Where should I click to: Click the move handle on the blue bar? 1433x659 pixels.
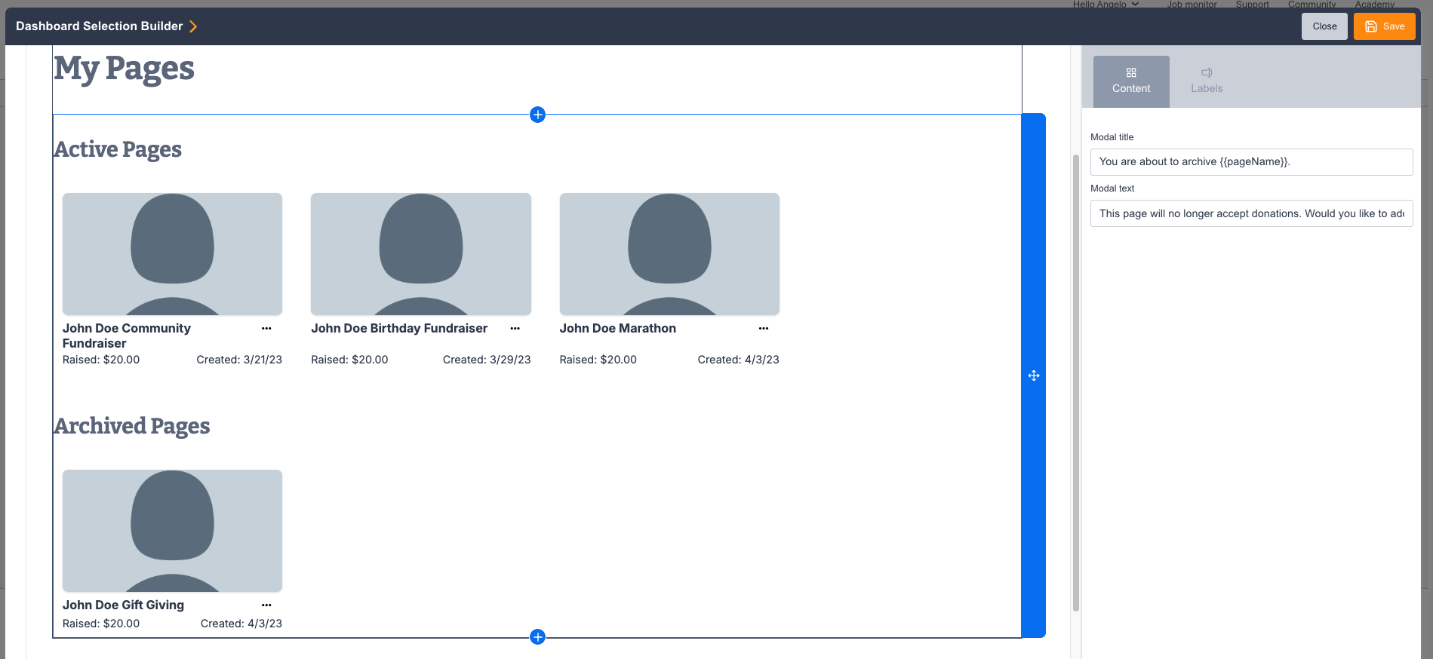1034,375
